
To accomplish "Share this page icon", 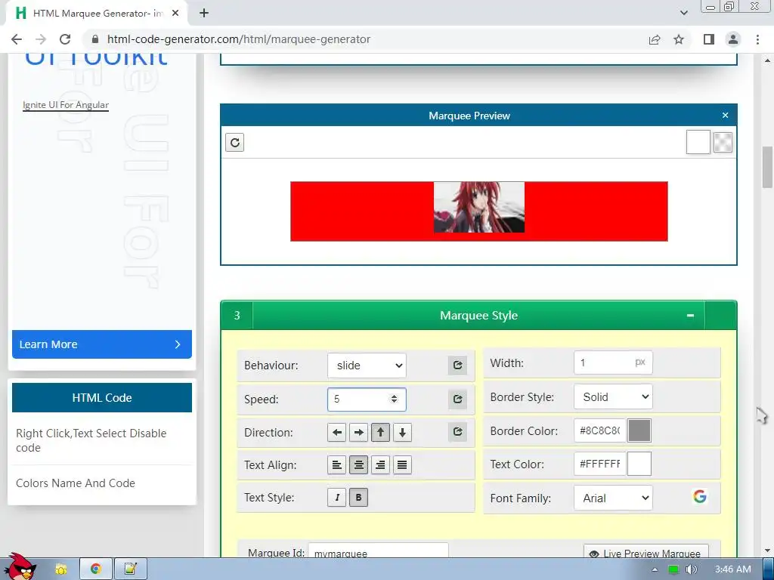I will (x=655, y=39).
